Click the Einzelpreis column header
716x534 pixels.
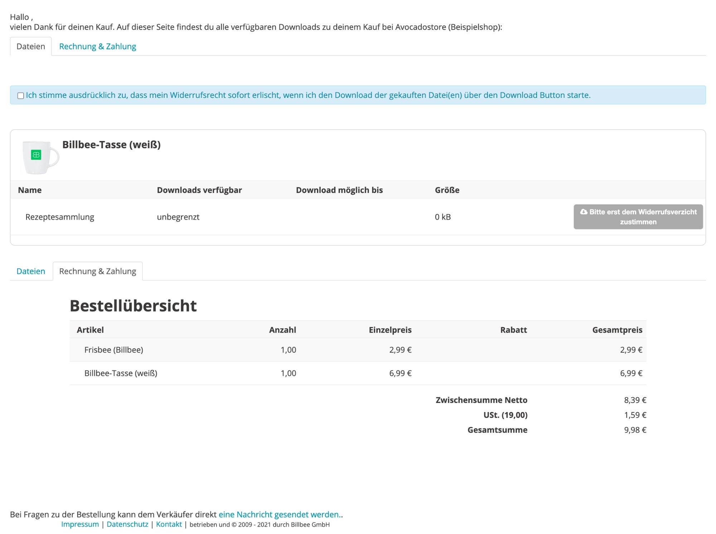pyautogui.click(x=390, y=330)
